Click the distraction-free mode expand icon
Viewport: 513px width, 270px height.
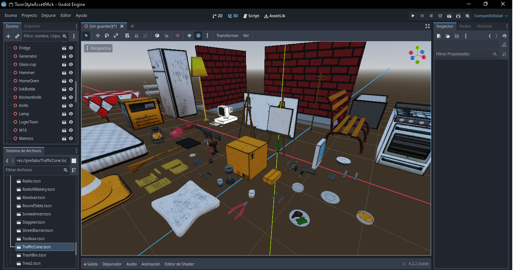click(x=427, y=26)
